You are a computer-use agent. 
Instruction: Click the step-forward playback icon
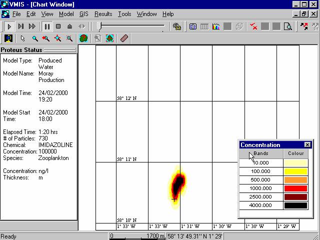21,26
